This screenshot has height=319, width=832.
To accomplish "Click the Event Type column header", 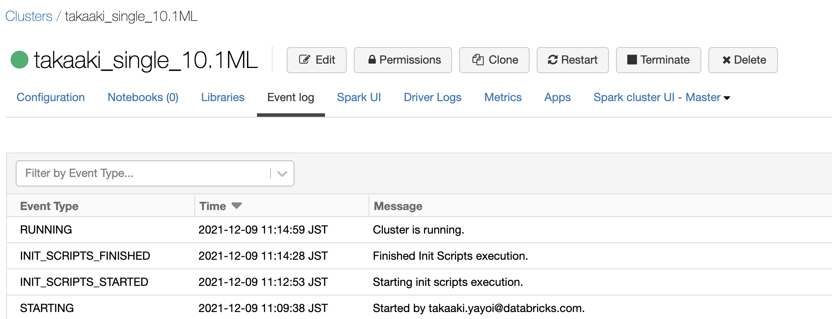I will tap(49, 206).
